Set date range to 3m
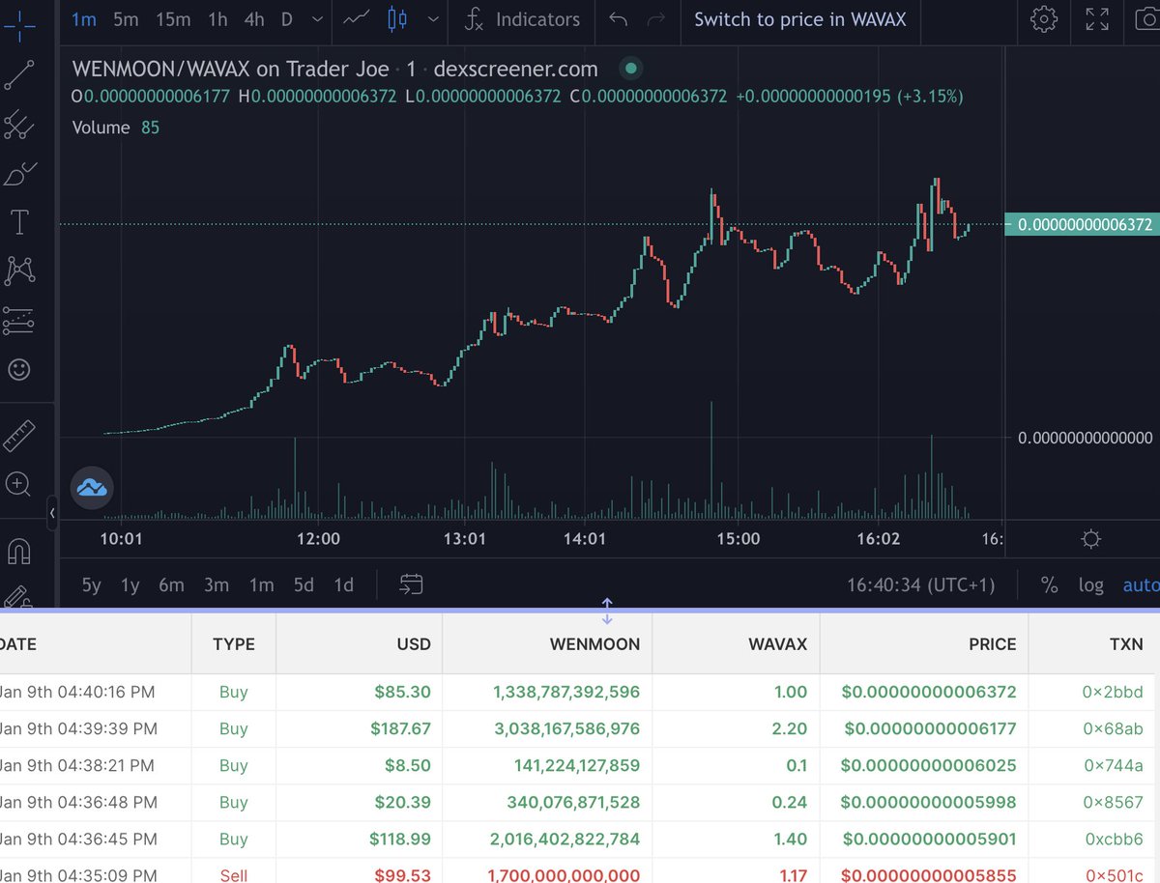Viewport: 1160px width, 883px height. click(217, 584)
